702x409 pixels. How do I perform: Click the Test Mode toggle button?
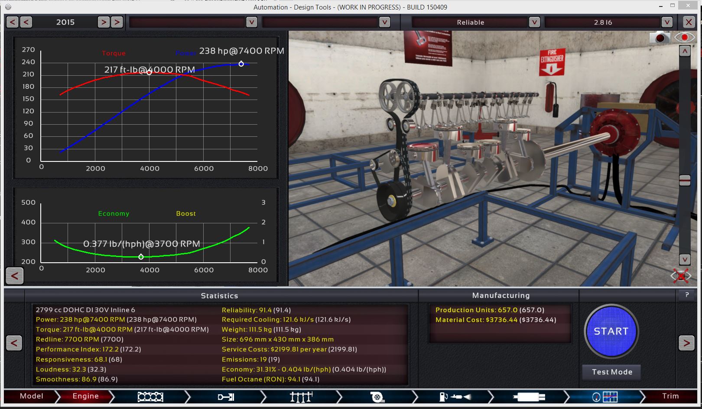(x=612, y=372)
